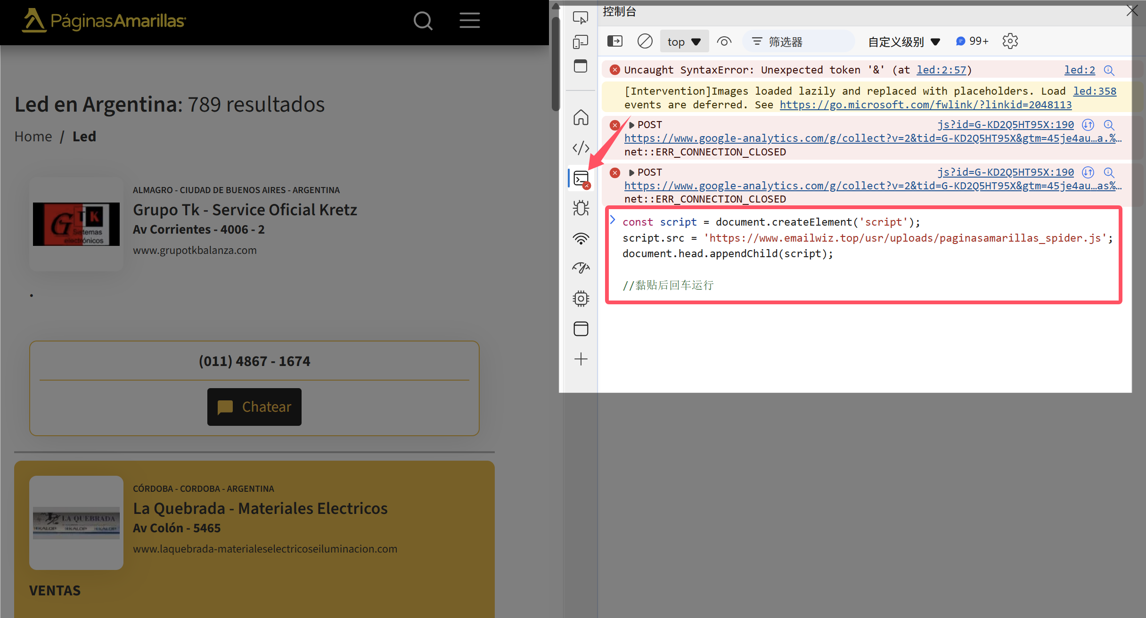
Task: Click the Chatear button
Action: click(254, 407)
